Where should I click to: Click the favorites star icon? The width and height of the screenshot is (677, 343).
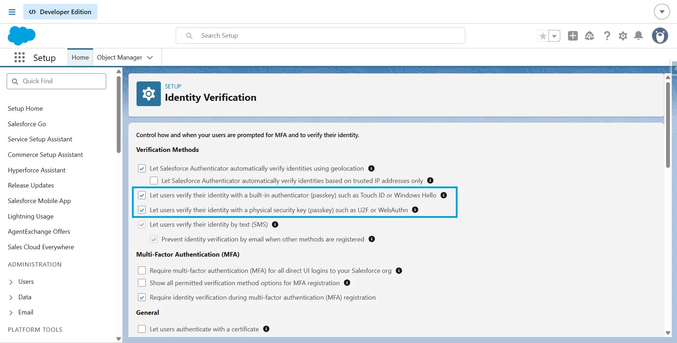pyautogui.click(x=543, y=36)
